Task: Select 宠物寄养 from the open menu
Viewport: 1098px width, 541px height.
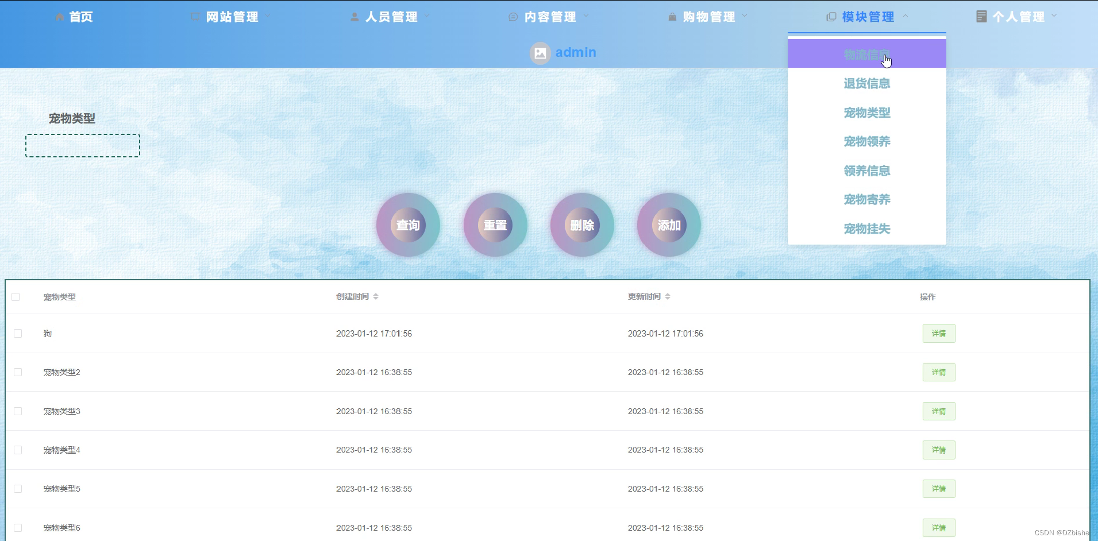Action: pos(866,199)
